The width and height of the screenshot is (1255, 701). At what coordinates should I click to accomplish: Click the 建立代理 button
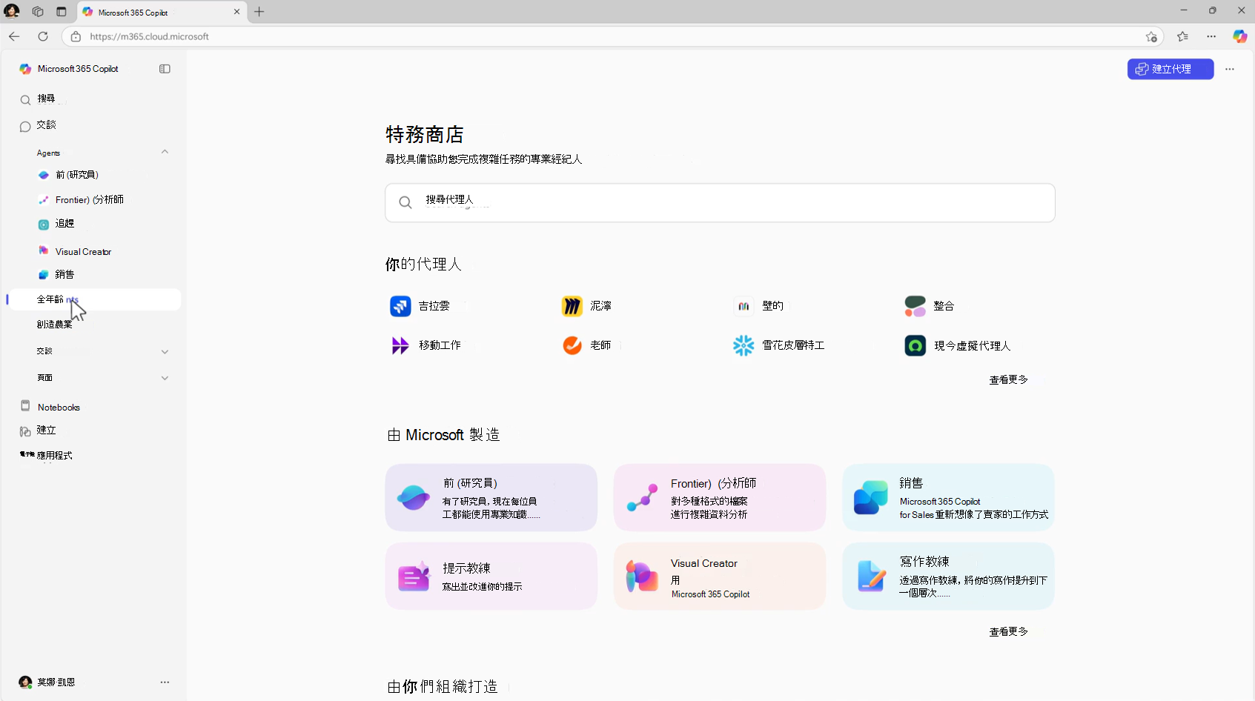pos(1170,69)
